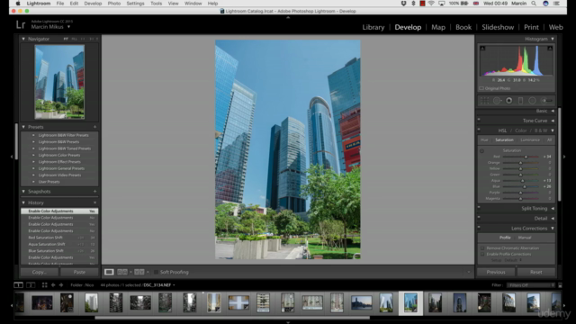This screenshot has height=324, width=576.
Task: Open the Slideshow module
Action: point(498,27)
